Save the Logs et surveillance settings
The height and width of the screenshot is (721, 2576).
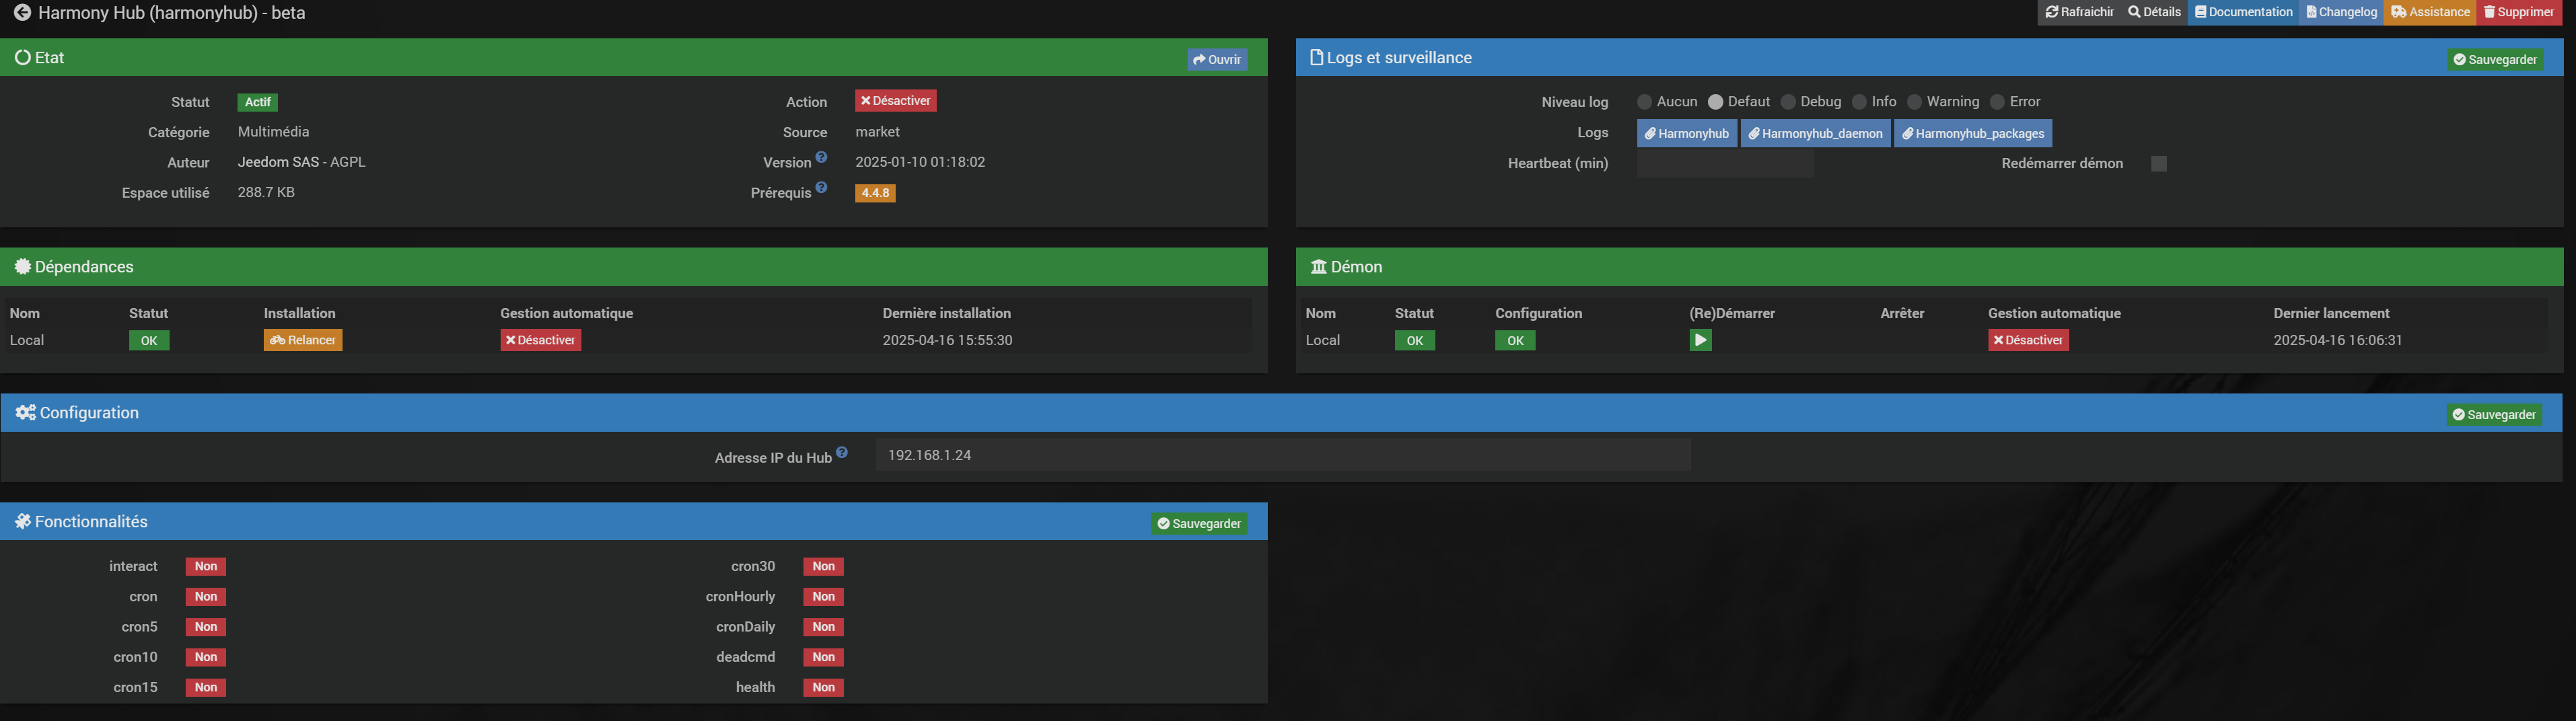pos(2495,59)
